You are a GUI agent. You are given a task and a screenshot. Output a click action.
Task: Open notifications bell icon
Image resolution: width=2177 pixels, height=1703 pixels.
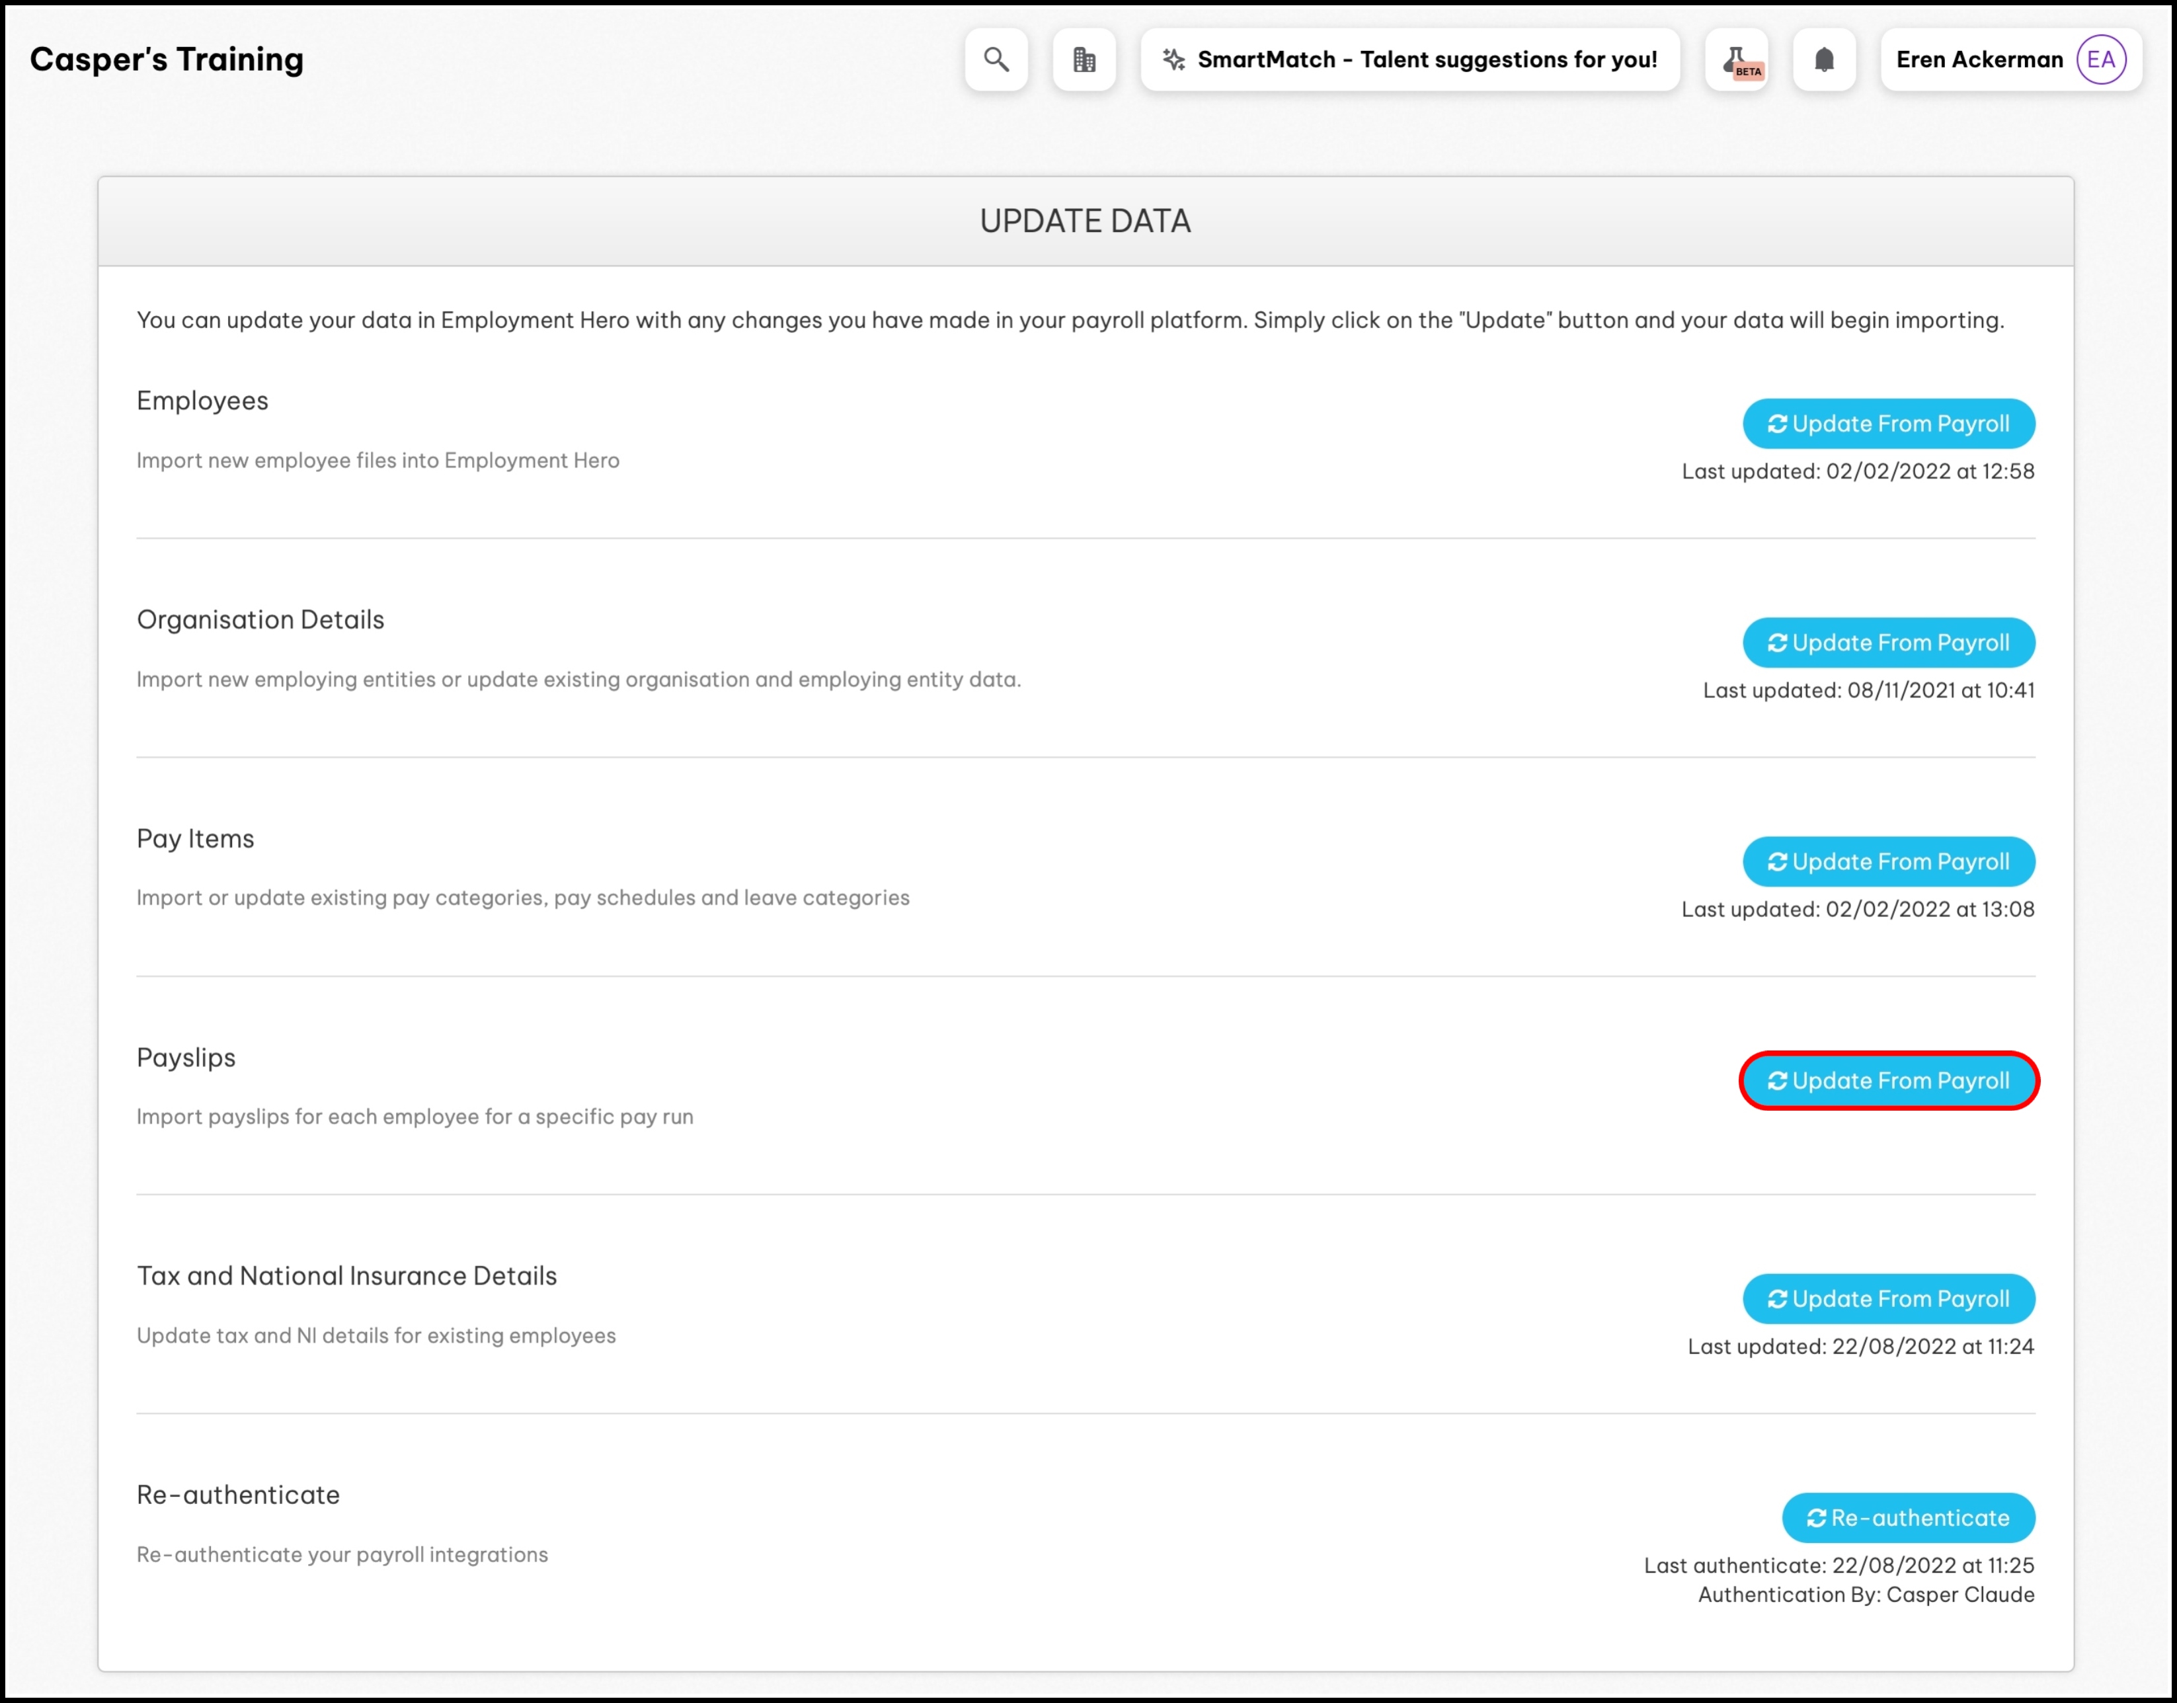[1823, 59]
